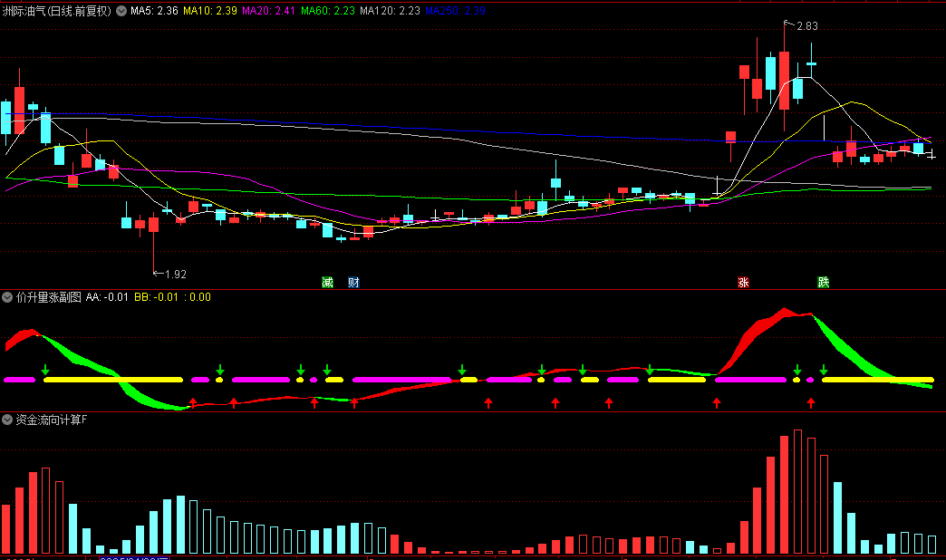Click the BB: -0.01 indicator value

point(156,297)
